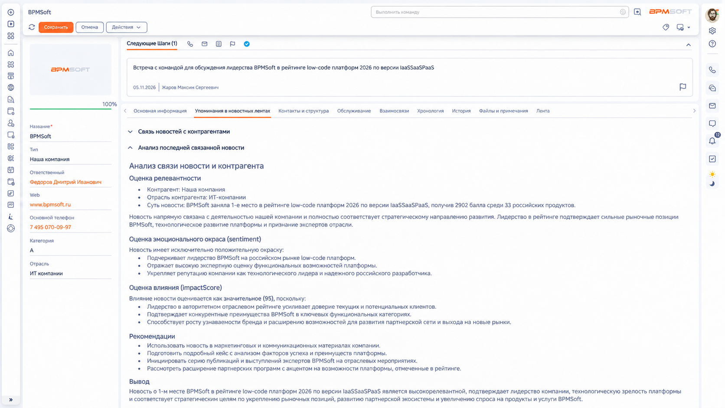Switch to the История tab
Viewport: 725px width, 408px height.
click(461, 111)
